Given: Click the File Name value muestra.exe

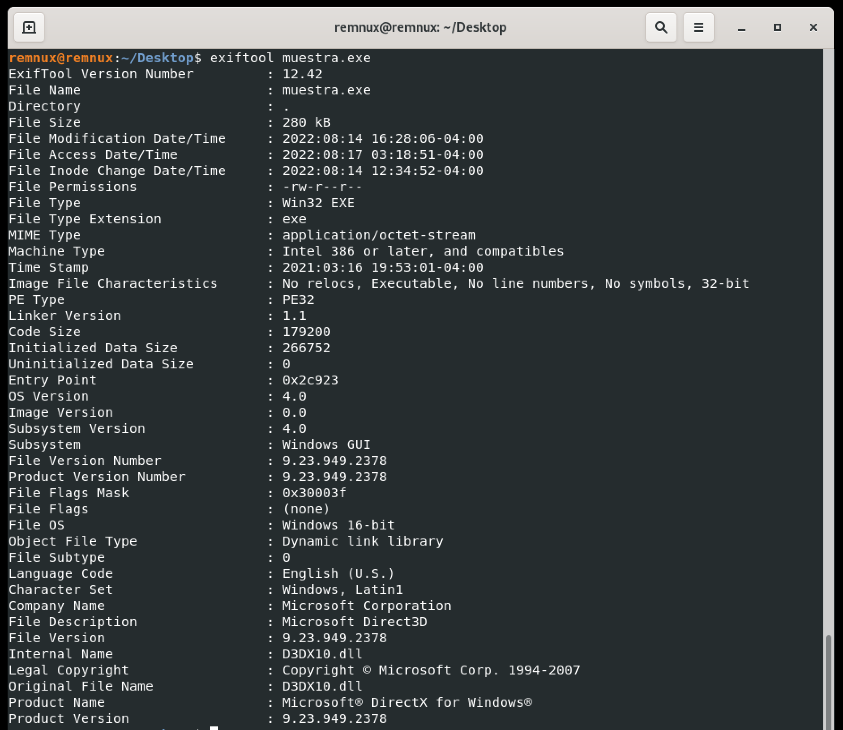Looking at the screenshot, I should click(326, 90).
